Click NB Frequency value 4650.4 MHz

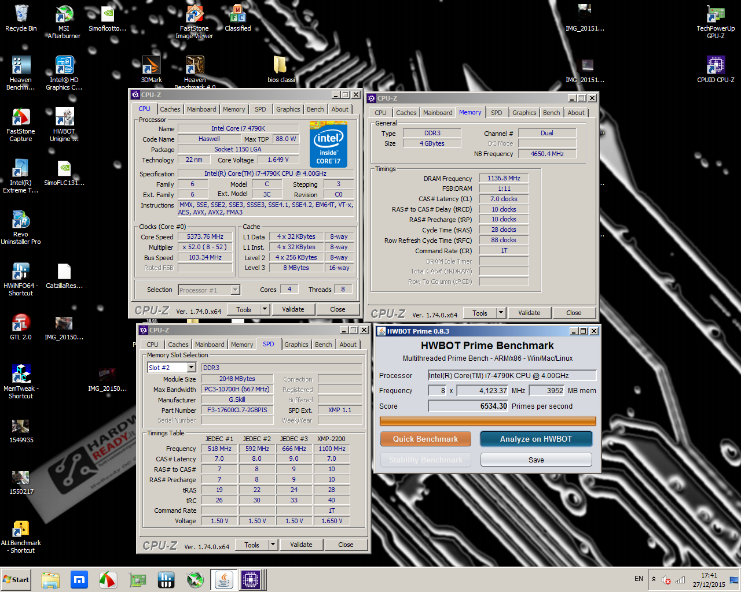(547, 154)
